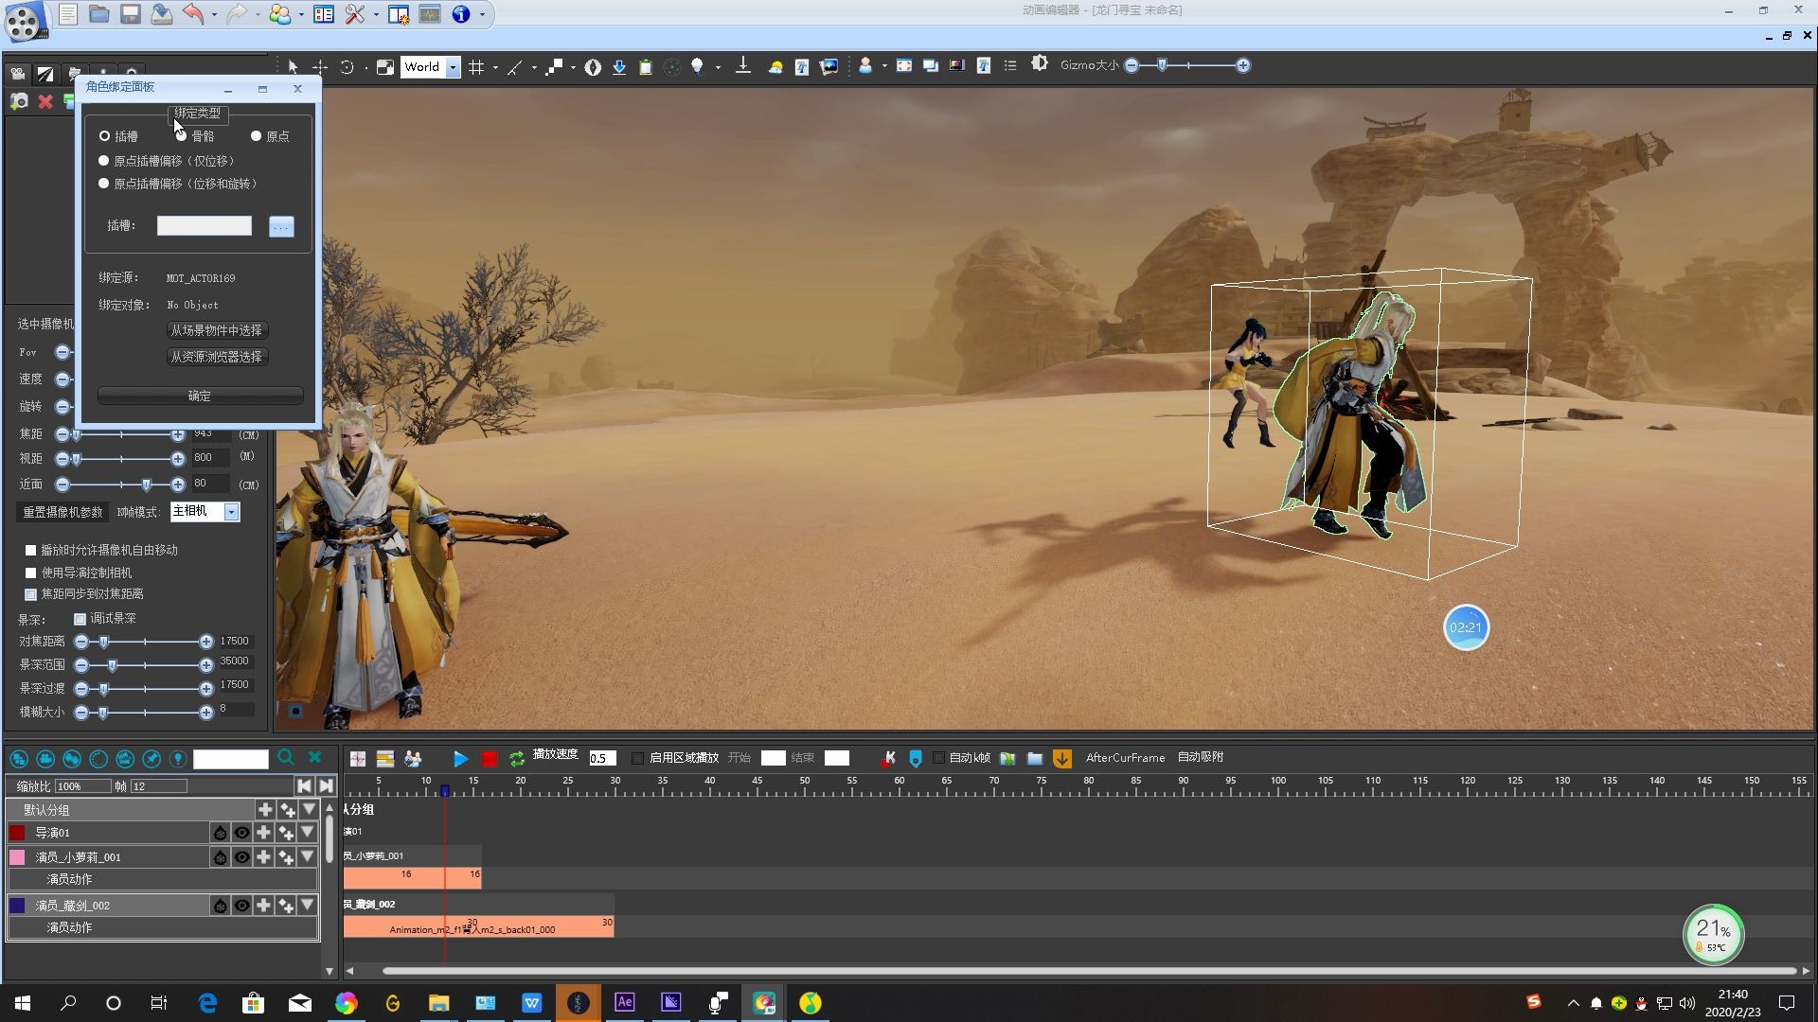The width and height of the screenshot is (1818, 1022).
Task: Click the fullscreen frame icon in the toolbar
Action: click(x=904, y=65)
